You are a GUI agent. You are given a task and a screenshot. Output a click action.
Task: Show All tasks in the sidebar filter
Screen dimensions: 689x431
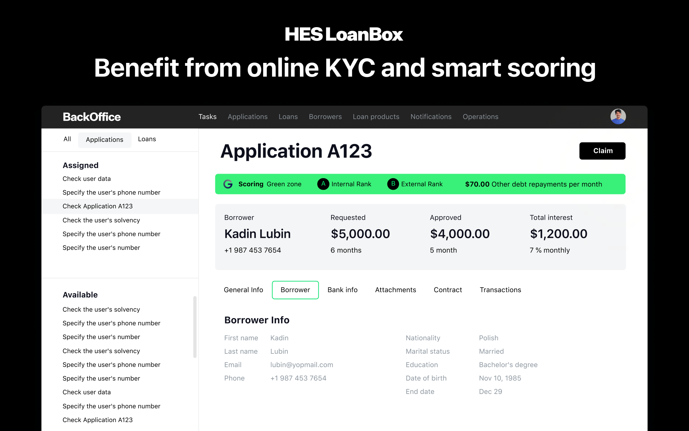67,139
